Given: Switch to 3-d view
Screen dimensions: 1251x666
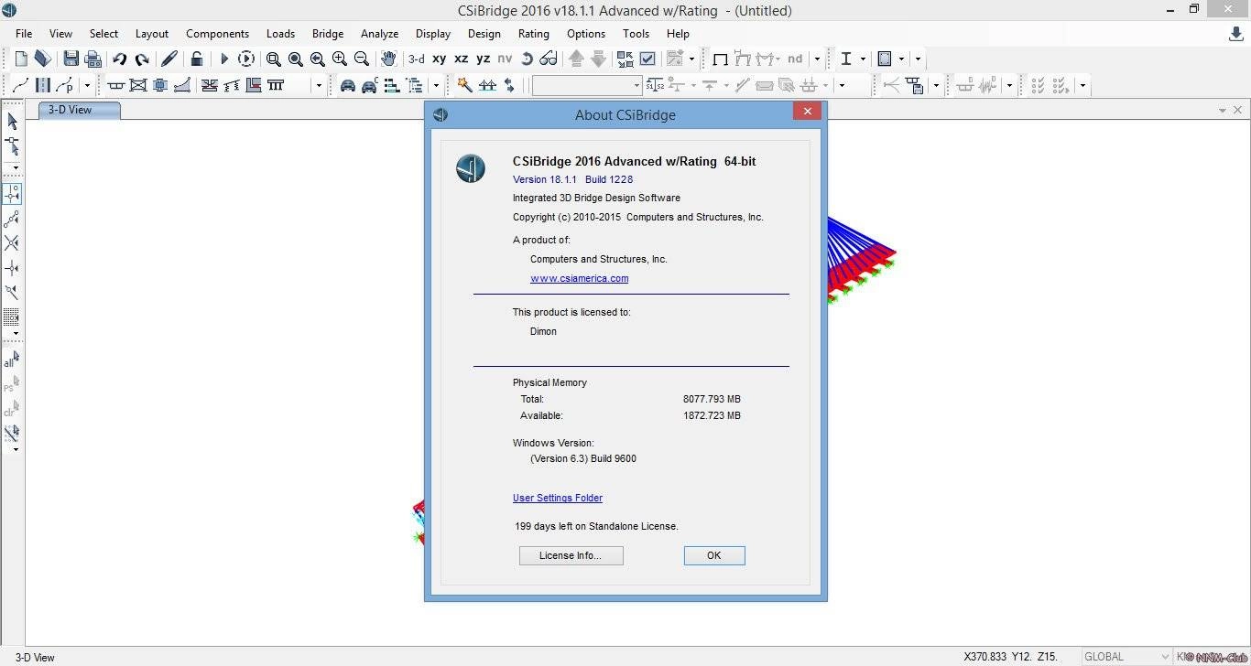Looking at the screenshot, I should (416, 59).
